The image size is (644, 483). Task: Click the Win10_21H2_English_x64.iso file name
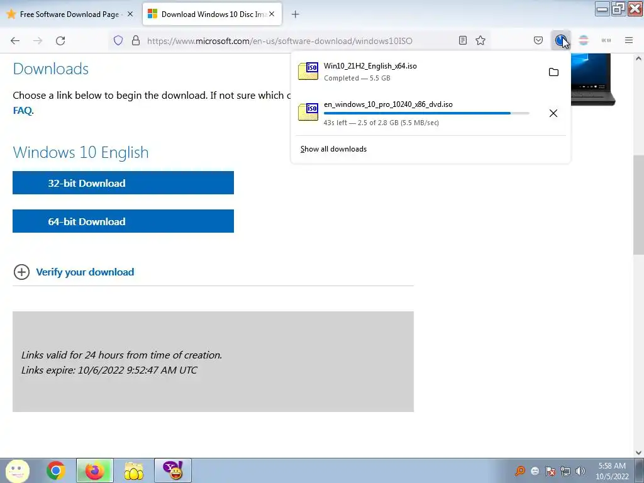tap(370, 66)
